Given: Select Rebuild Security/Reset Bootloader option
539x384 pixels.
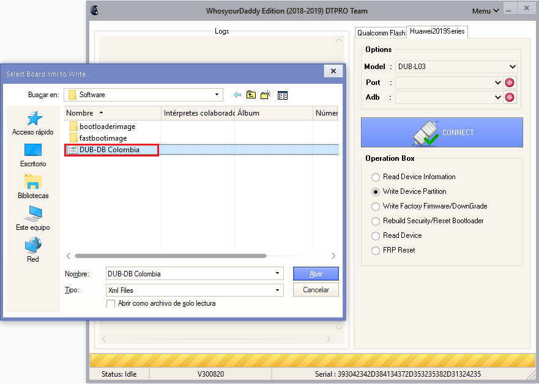Looking at the screenshot, I should point(428,221).
